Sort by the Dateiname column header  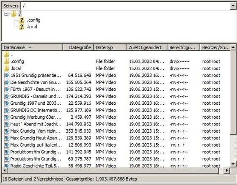[32, 47]
